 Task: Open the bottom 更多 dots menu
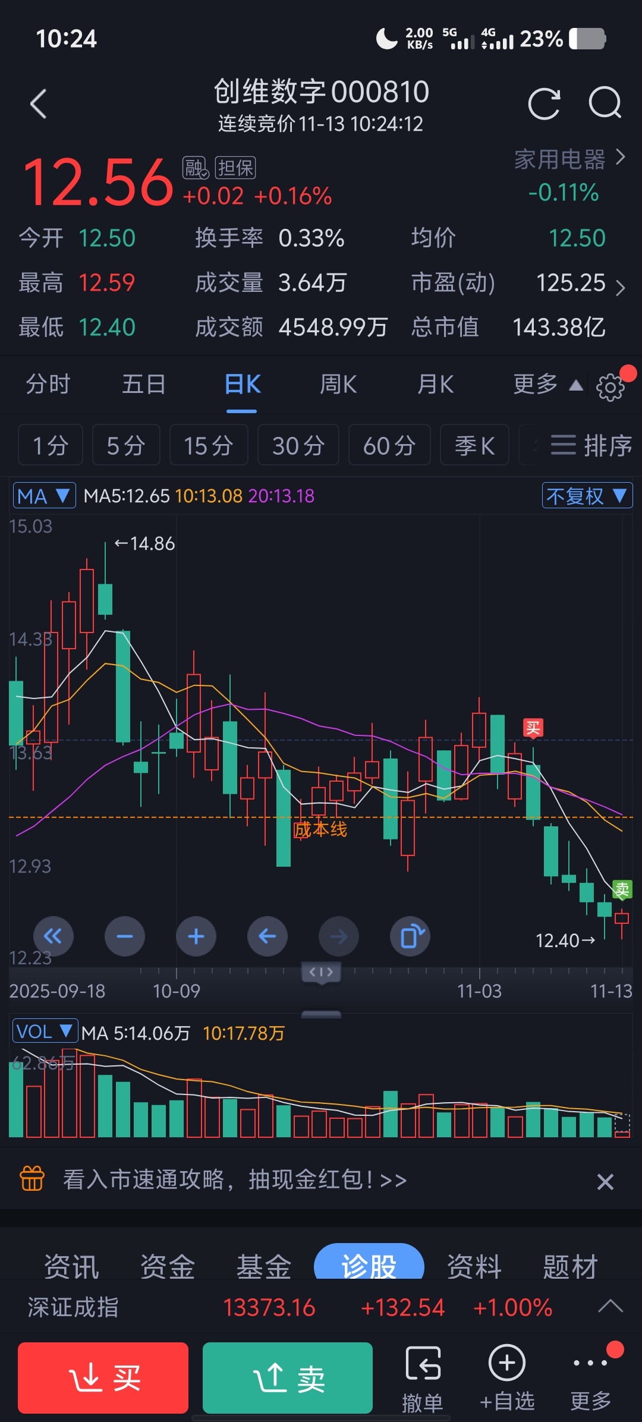pos(591,1379)
